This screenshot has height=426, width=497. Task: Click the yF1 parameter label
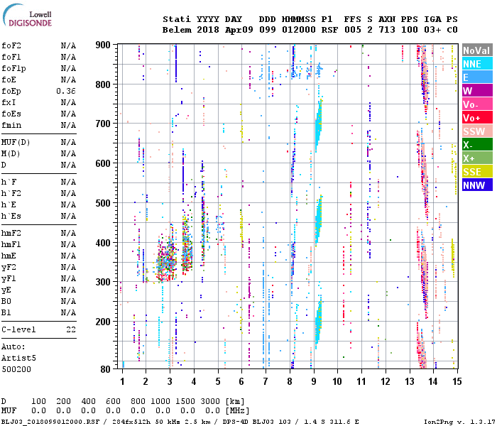[9, 279]
